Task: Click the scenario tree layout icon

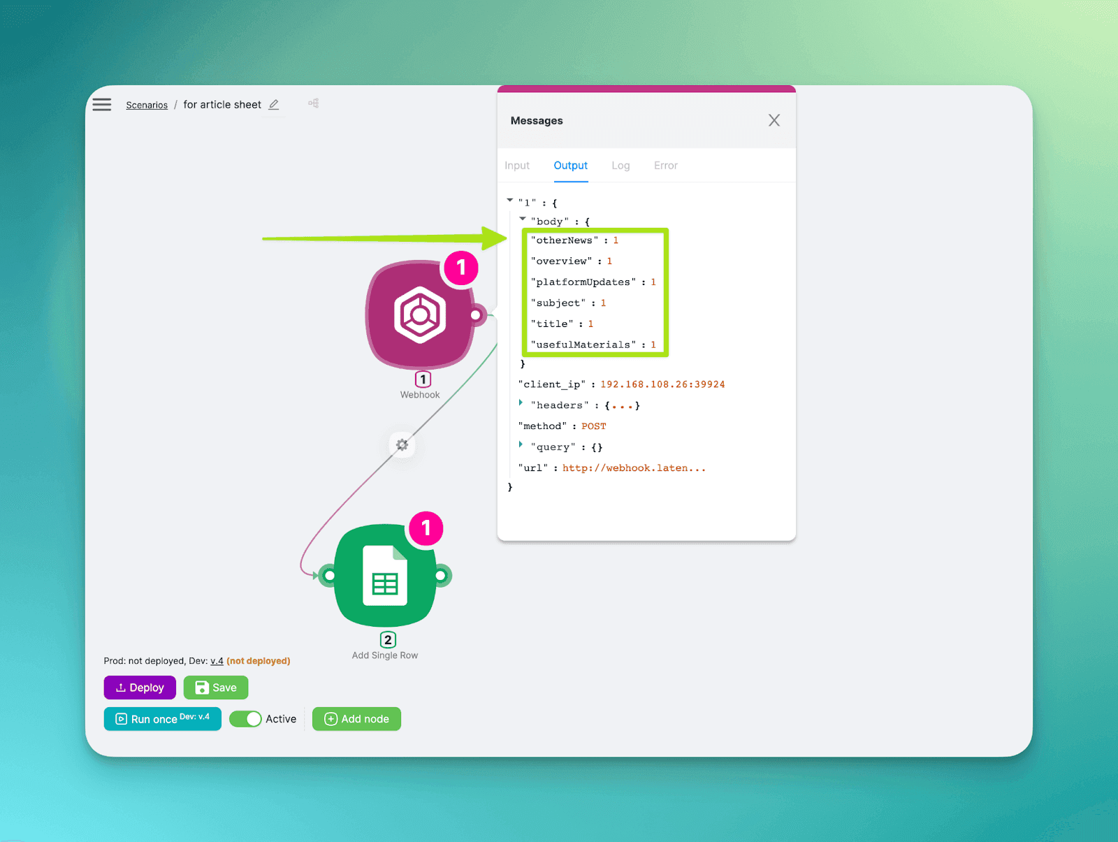Action: pos(314,103)
